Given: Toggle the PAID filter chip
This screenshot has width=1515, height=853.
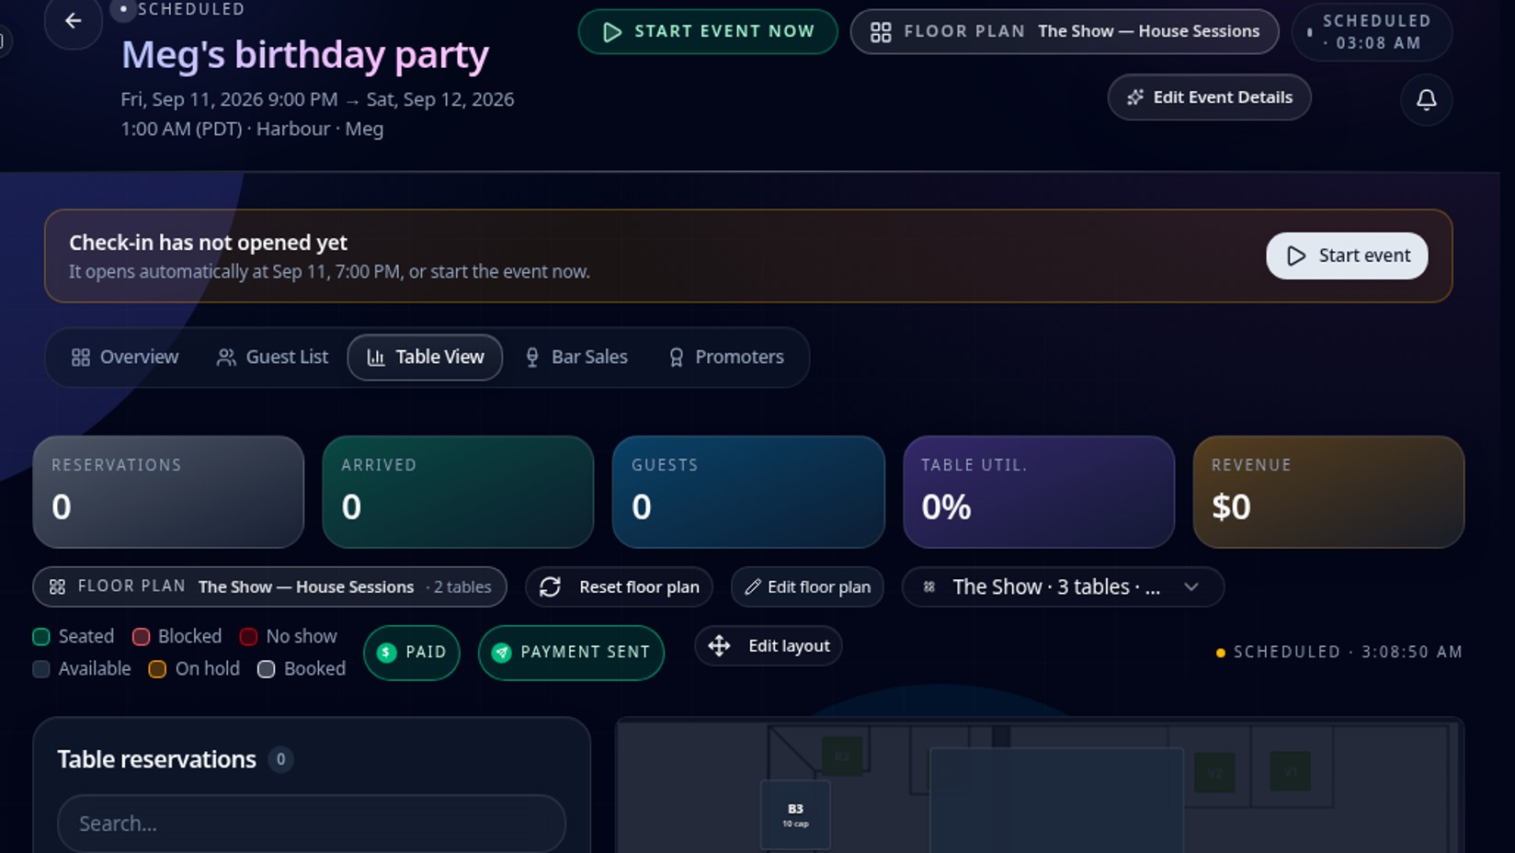Looking at the screenshot, I should [412, 653].
